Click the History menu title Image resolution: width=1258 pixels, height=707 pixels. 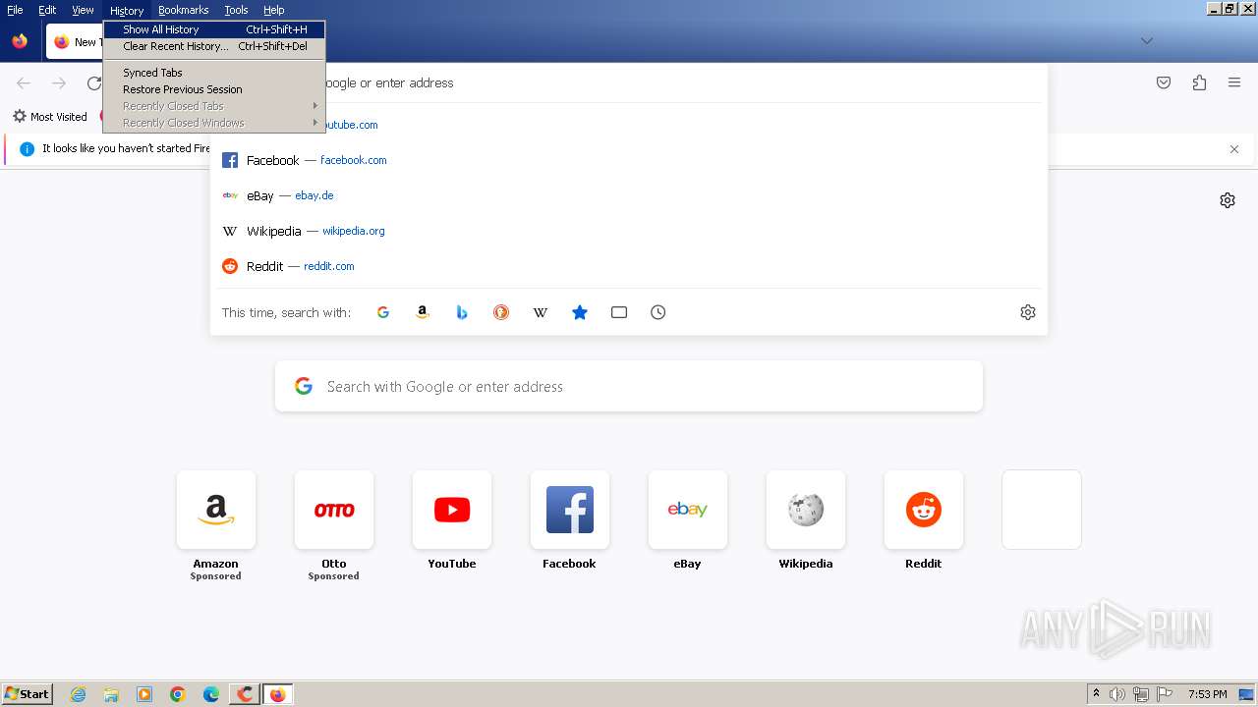pos(127,10)
